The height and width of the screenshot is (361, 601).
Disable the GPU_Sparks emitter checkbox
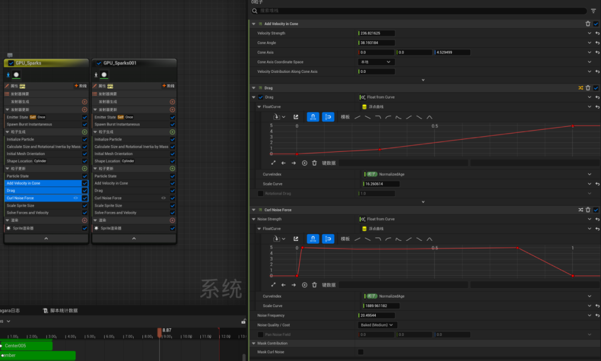point(11,63)
